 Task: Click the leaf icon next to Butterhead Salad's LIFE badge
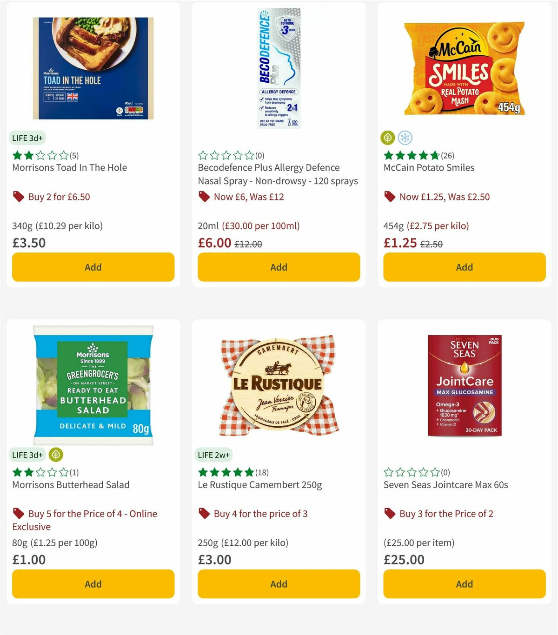click(x=56, y=455)
